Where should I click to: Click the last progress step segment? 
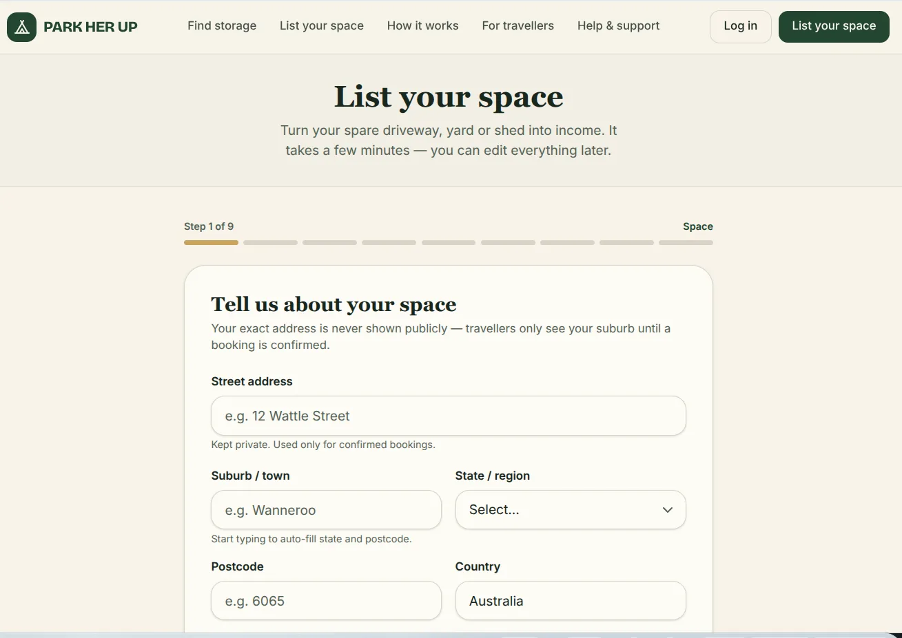pos(686,242)
